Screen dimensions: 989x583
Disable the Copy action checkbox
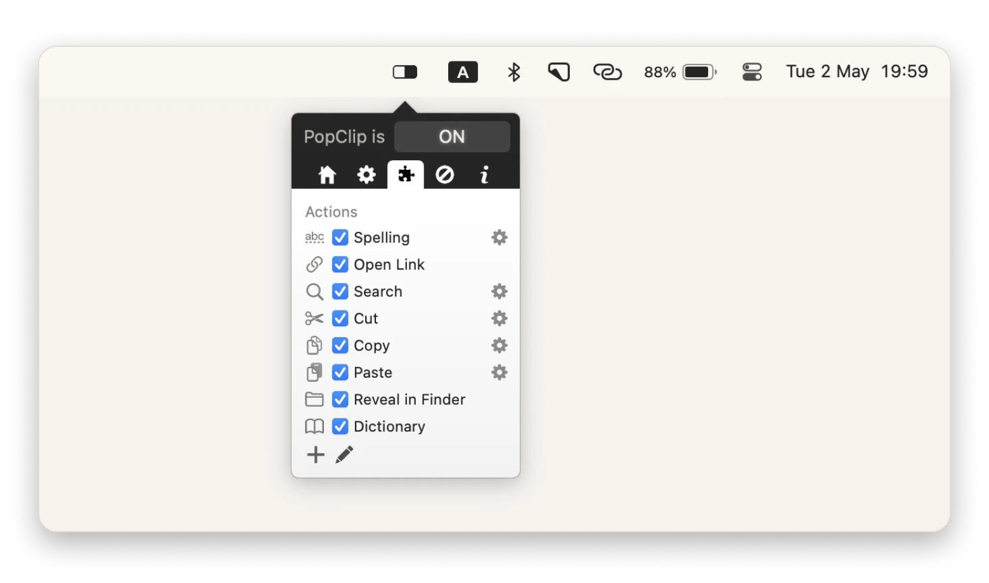[340, 345]
